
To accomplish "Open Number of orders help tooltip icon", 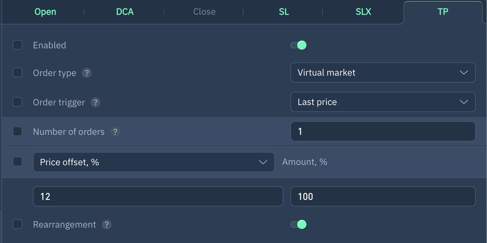I will [x=115, y=132].
